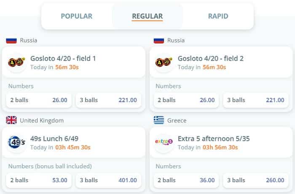Screen dimensions: 295x194
Task: Choose 3 balls 401.00 on 49s Lunch
Action: pyautogui.click(x=108, y=181)
